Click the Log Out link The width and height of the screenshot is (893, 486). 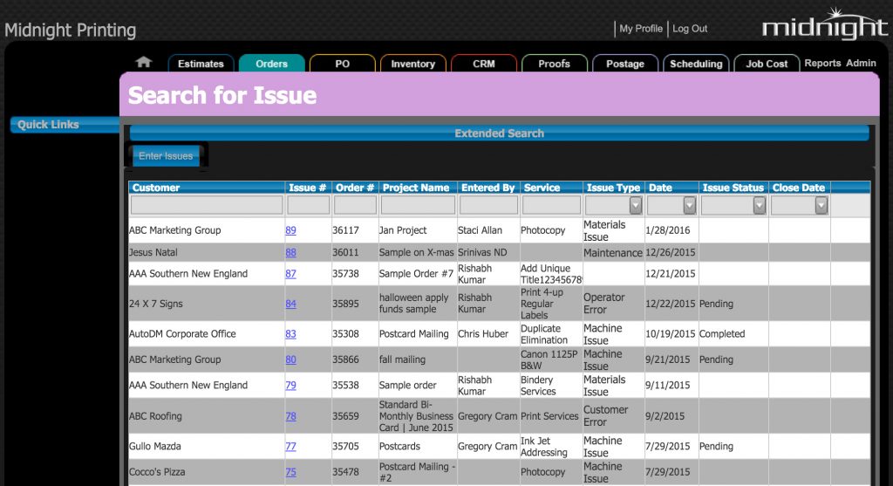690,29
